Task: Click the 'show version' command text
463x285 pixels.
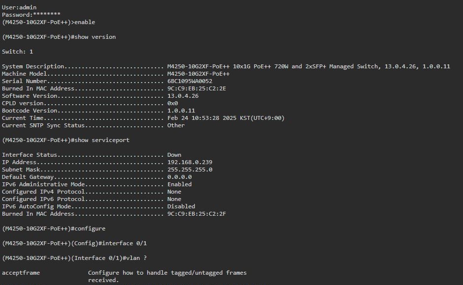Action: (95, 37)
